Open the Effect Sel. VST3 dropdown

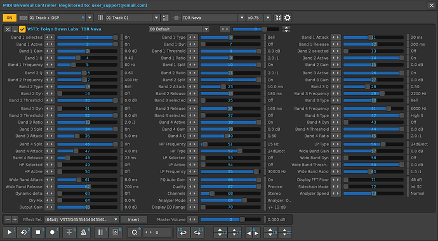tap(116, 219)
